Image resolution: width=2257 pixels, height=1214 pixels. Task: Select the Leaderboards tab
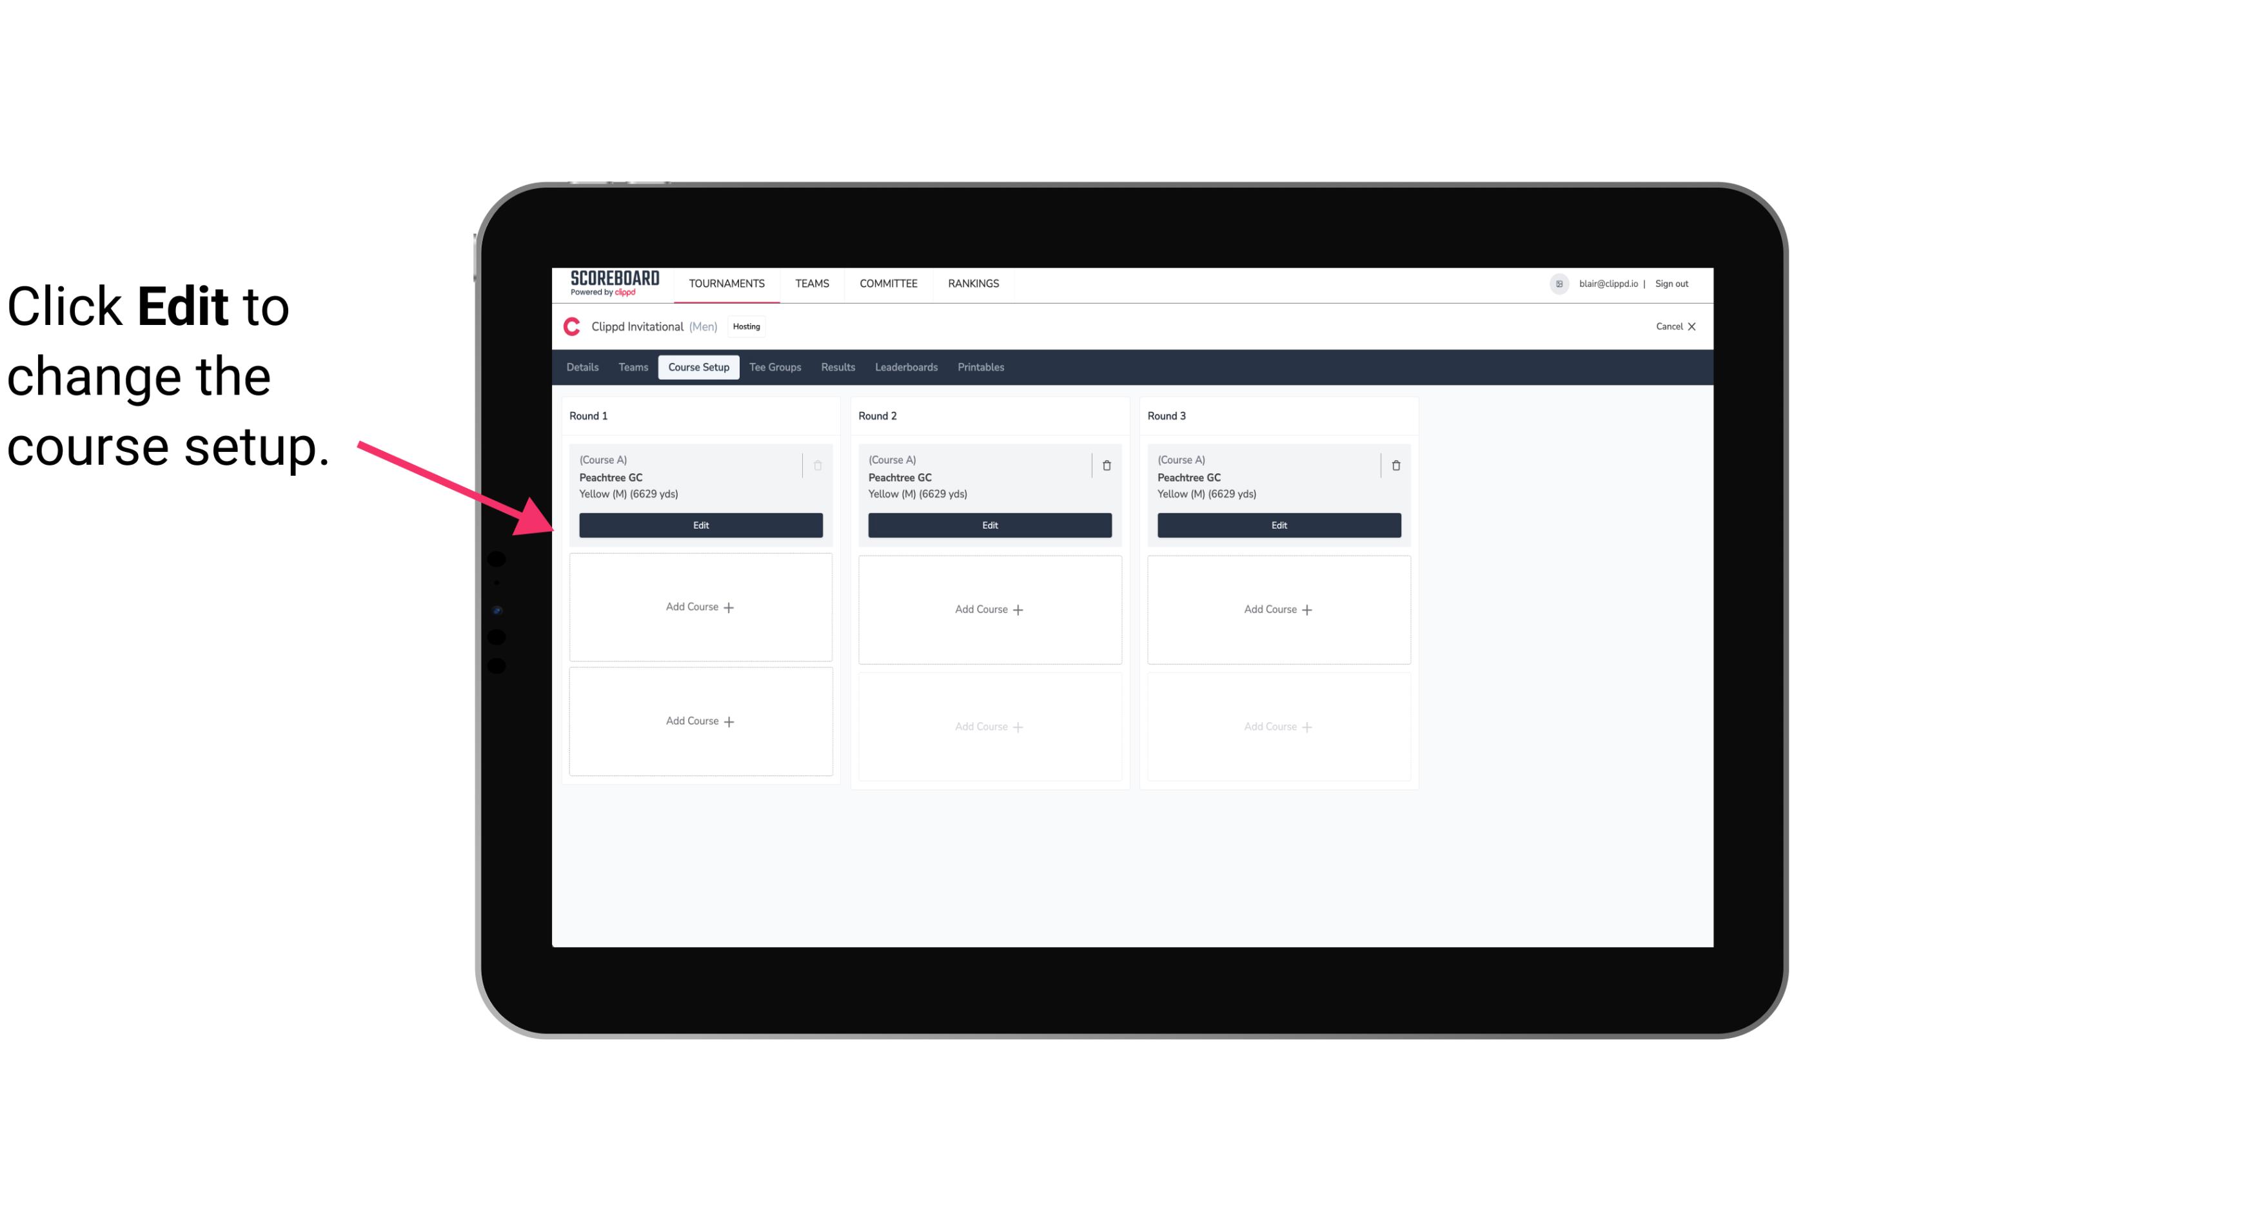pyautogui.click(x=906, y=367)
